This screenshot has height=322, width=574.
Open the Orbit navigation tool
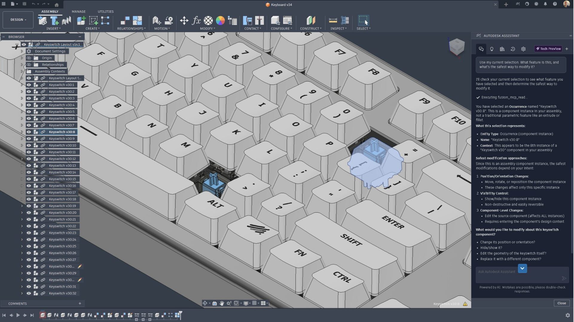point(205,303)
